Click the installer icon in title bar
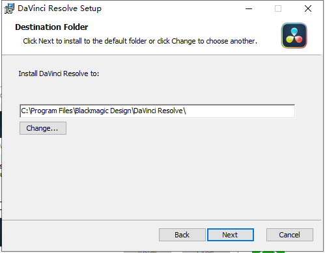The width and height of the screenshot is (325, 253). 9,8
